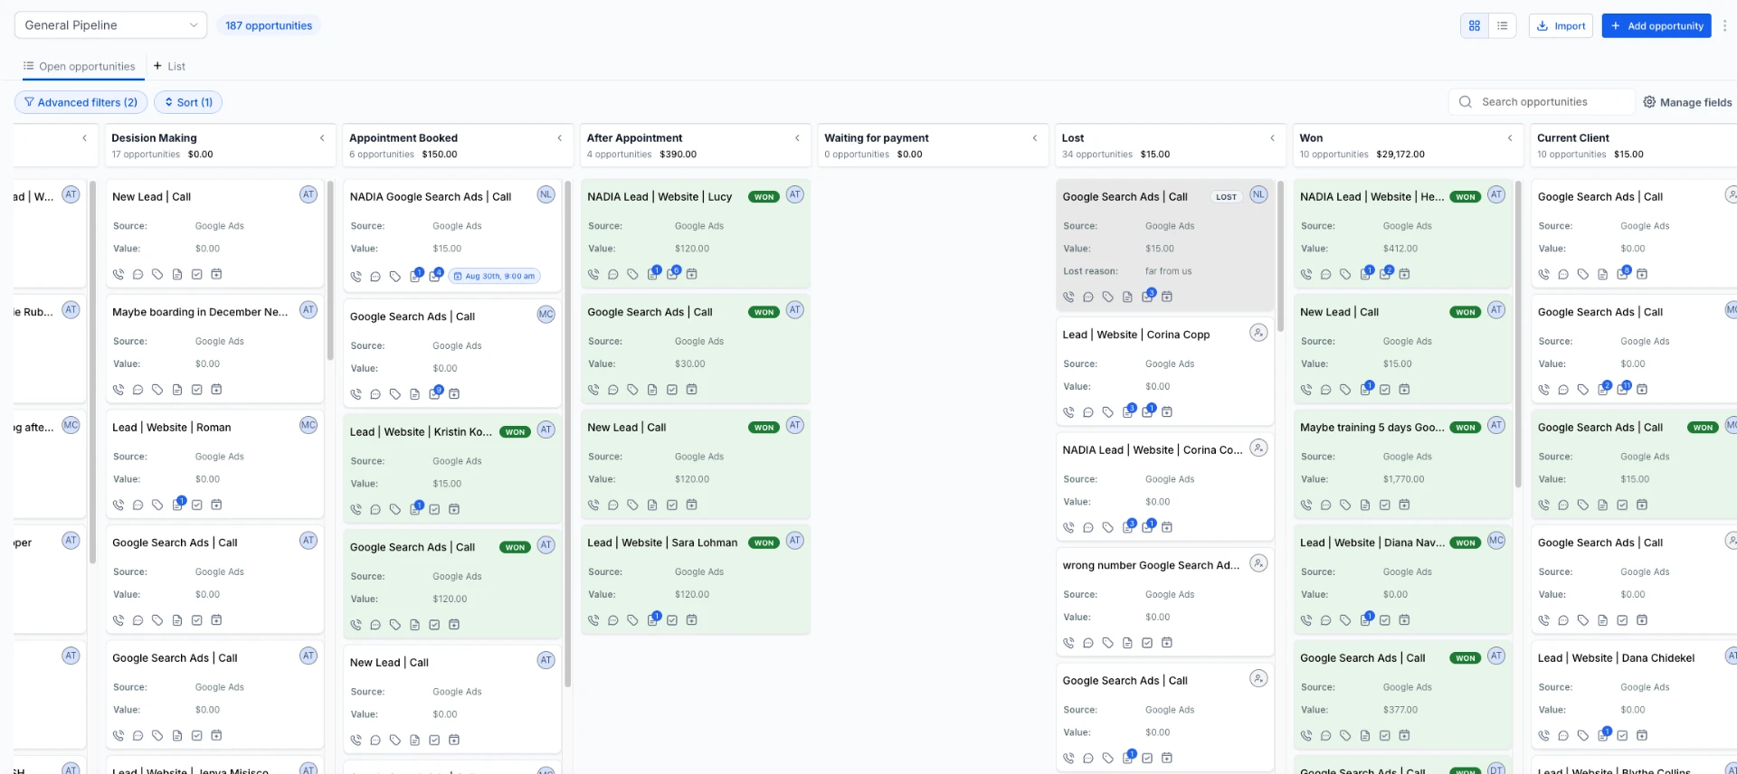Open the Sort (1) options

pyautogui.click(x=188, y=102)
